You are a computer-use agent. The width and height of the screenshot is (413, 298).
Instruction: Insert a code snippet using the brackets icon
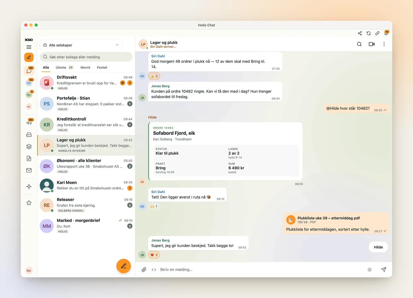(154, 270)
